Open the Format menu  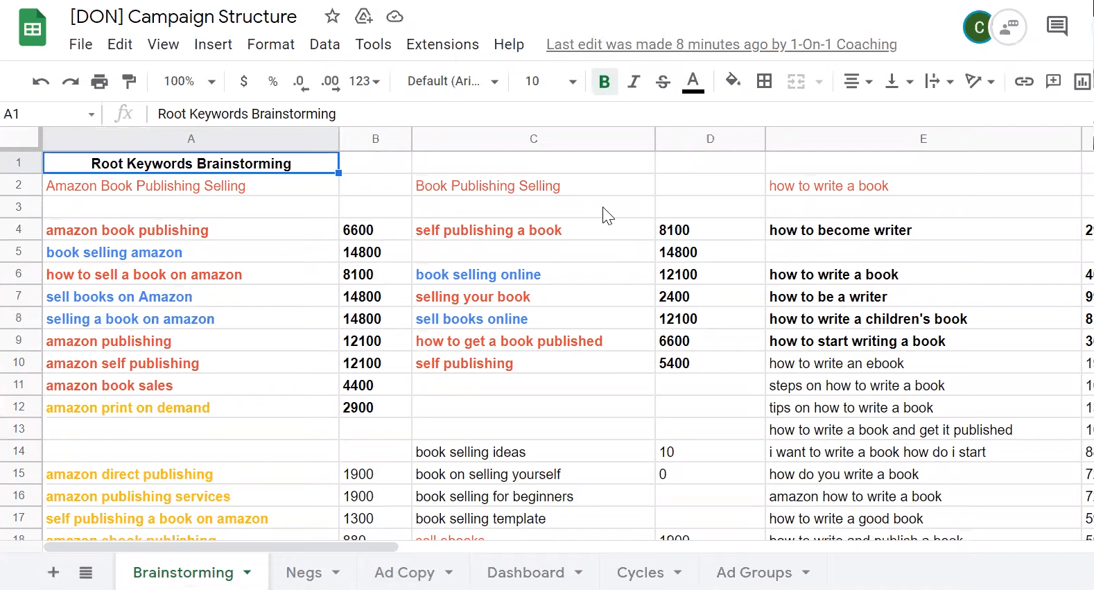coord(271,44)
